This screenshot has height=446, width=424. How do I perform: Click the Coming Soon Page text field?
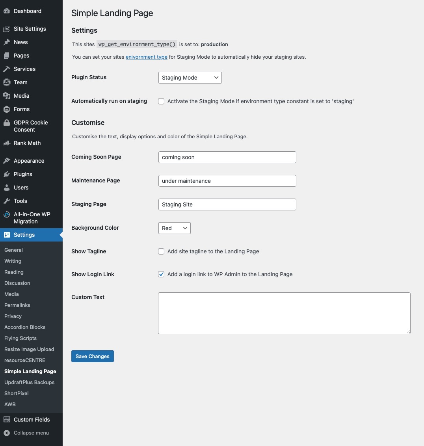tap(227, 157)
